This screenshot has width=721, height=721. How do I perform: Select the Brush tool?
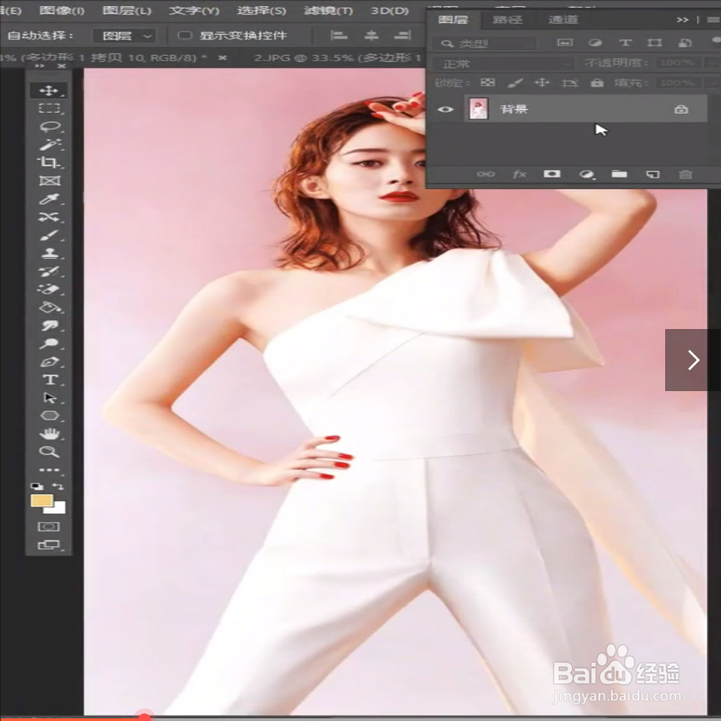coord(49,235)
